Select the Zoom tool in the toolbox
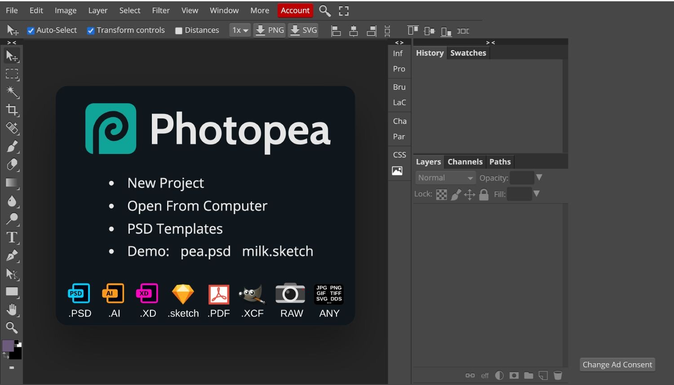 pos(12,328)
